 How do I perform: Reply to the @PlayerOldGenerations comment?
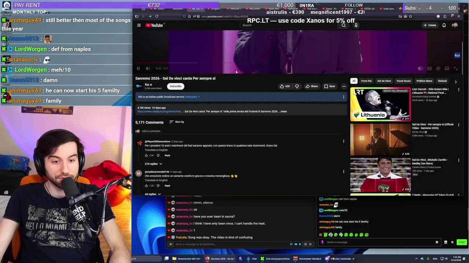(x=167, y=155)
